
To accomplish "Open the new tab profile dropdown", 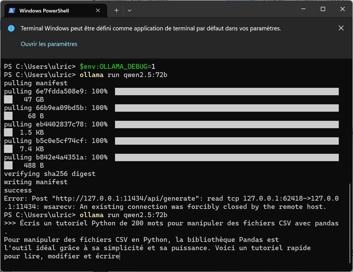I will point(130,11).
